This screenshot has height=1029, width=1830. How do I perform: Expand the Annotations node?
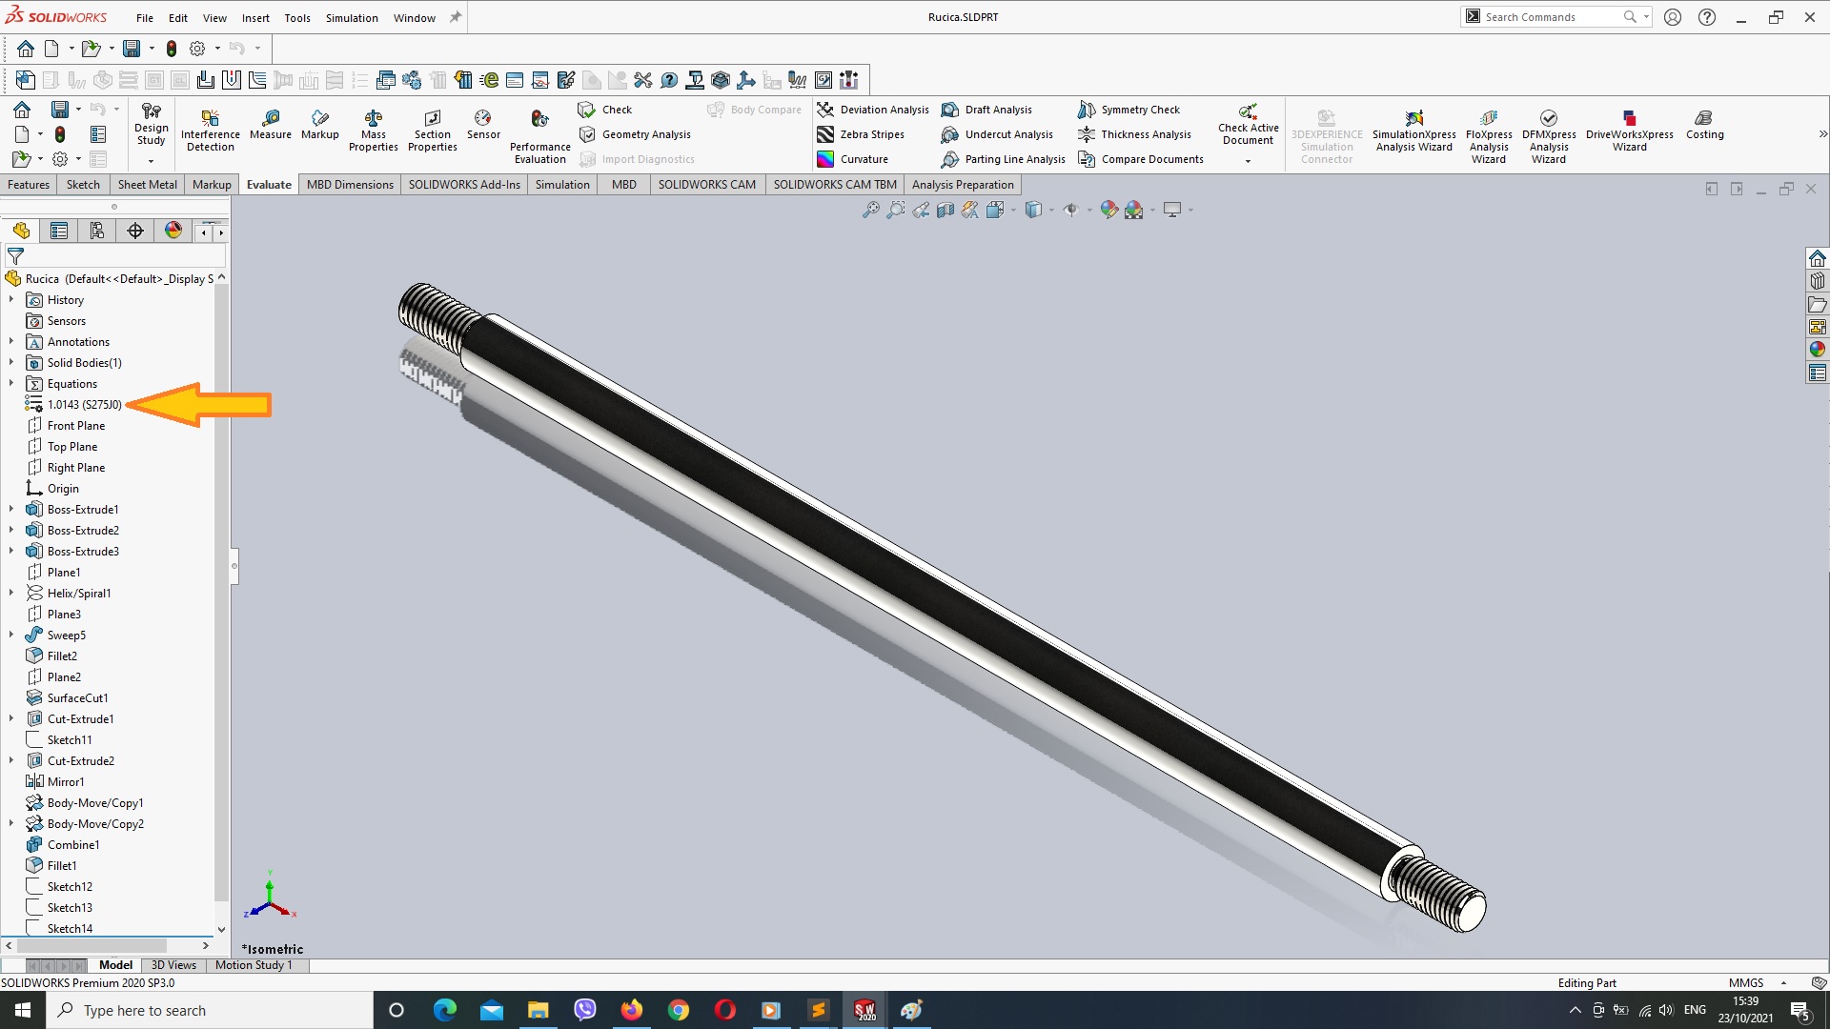tap(11, 341)
